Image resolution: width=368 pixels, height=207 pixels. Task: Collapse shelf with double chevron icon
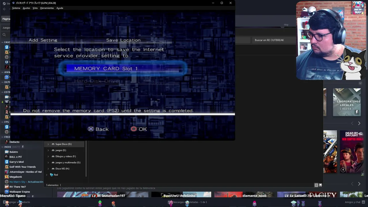[360, 83]
